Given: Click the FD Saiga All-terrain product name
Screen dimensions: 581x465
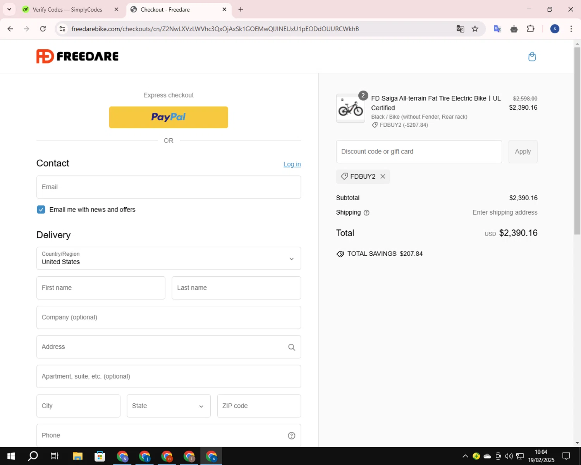Looking at the screenshot, I should [436, 103].
